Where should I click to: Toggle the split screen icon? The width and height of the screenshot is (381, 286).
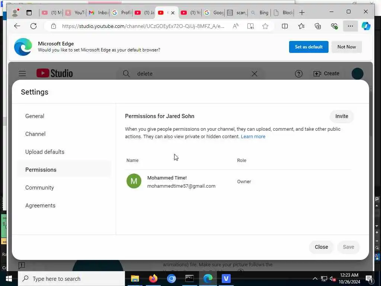[285, 26]
